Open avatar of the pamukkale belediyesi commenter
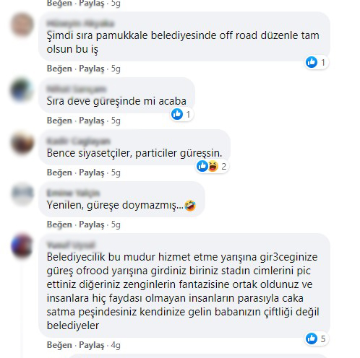This screenshot has height=358, width=360. (x=22, y=25)
